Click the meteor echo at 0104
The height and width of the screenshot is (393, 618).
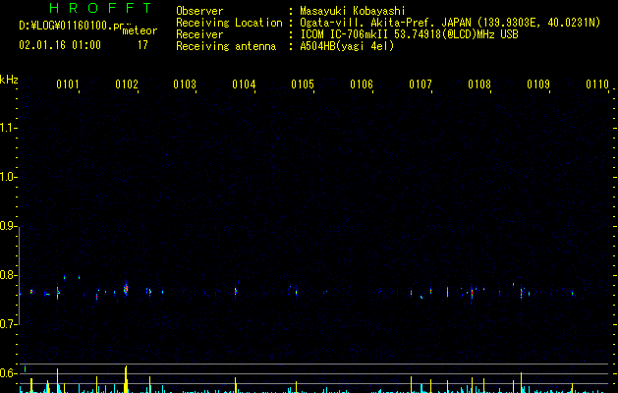coord(235,291)
